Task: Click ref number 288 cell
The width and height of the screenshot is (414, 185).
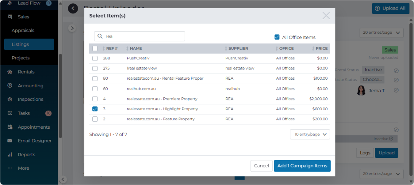Action: pyautogui.click(x=106, y=58)
